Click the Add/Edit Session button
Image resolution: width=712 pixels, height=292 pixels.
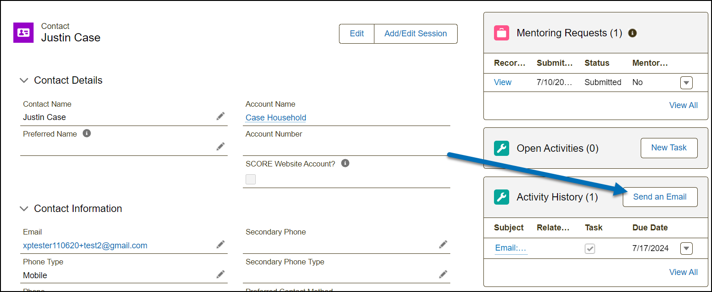click(415, 34)
